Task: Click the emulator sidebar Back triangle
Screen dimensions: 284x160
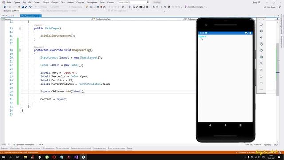Action: pyautogui.click(x=261, y=70)
